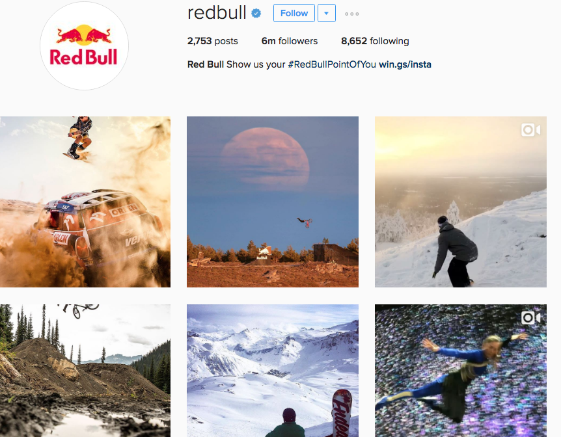Open the #RedBullPointOfYou hashtag
This screenshot has height=437, width=561.
(332, 64)
